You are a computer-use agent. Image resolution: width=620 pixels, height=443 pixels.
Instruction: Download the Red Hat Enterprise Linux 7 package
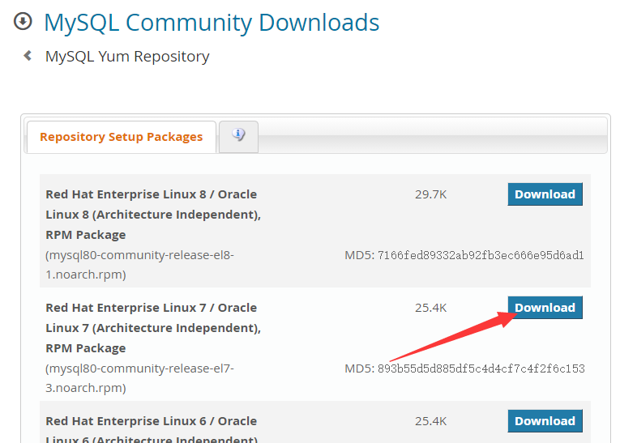coord(545,308)
